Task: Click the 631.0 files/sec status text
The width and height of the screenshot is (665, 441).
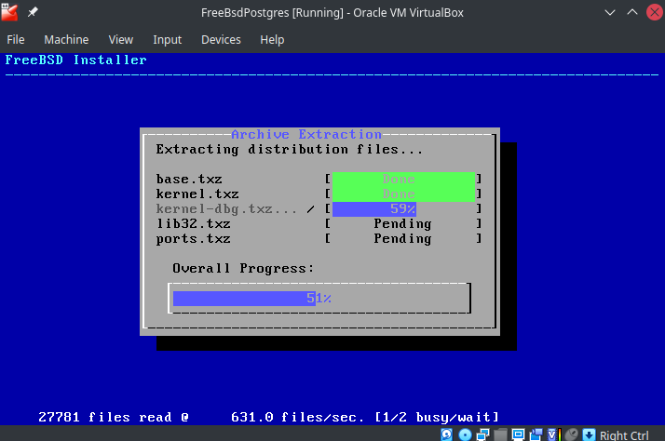Action: pyautogui.click(x=297, y=418)
